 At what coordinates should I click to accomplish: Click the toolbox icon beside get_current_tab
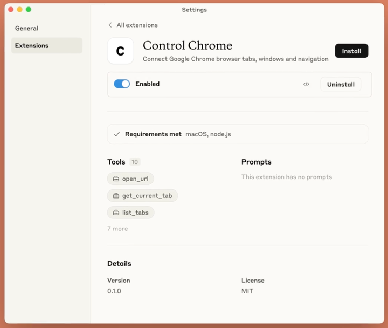116,195
